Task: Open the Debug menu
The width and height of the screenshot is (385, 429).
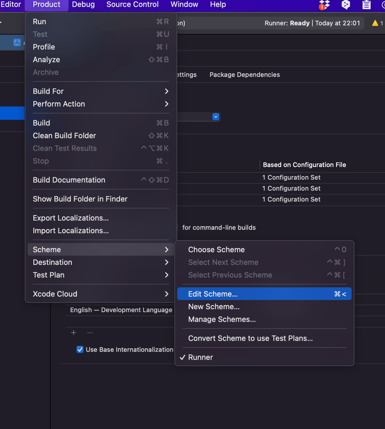Action: (83, 5)
